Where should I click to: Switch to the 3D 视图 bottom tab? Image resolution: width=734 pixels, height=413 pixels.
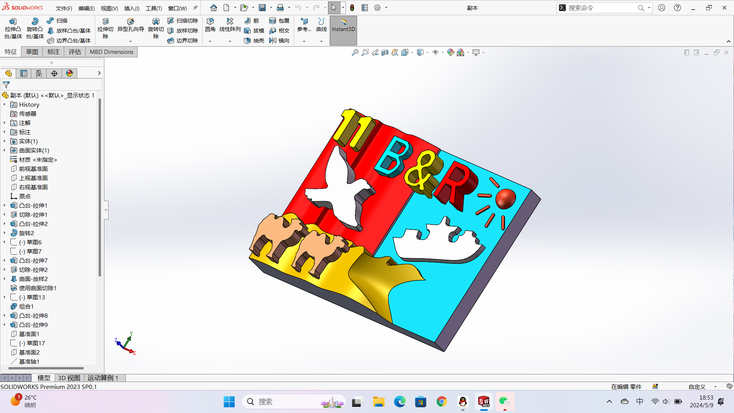(69, 378)
